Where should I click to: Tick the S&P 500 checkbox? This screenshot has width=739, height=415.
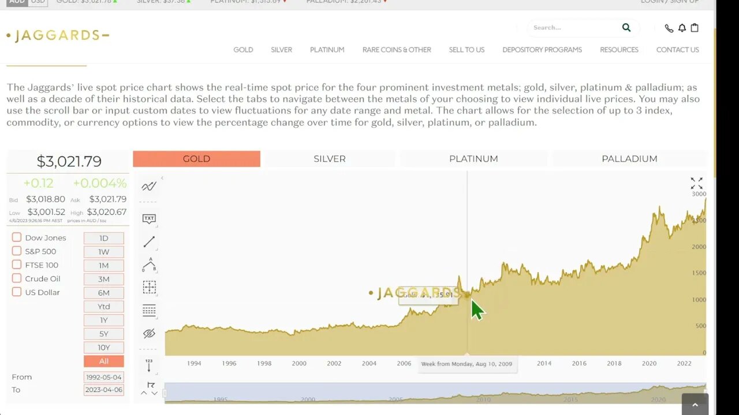tap(17, 251)
